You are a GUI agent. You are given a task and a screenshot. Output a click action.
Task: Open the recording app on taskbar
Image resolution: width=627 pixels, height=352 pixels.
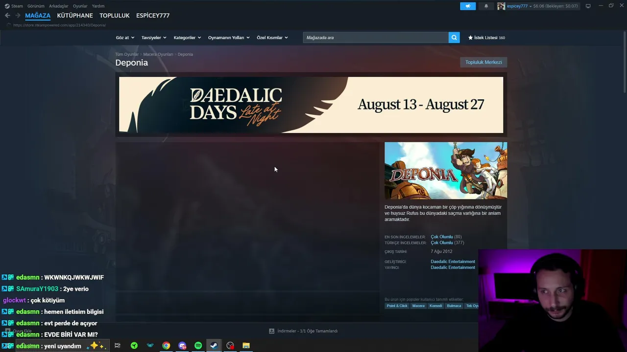(x=230, y=346)
